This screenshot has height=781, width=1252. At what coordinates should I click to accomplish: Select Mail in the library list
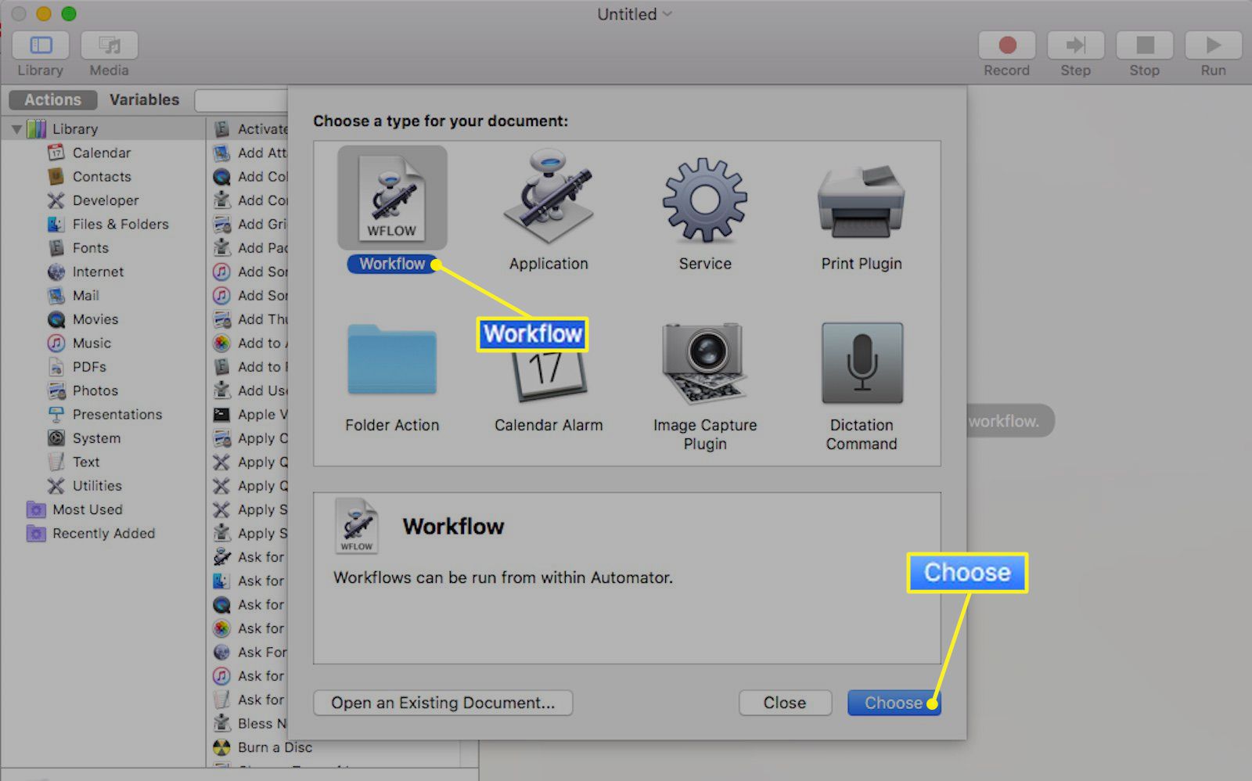[x=85, y=296]
